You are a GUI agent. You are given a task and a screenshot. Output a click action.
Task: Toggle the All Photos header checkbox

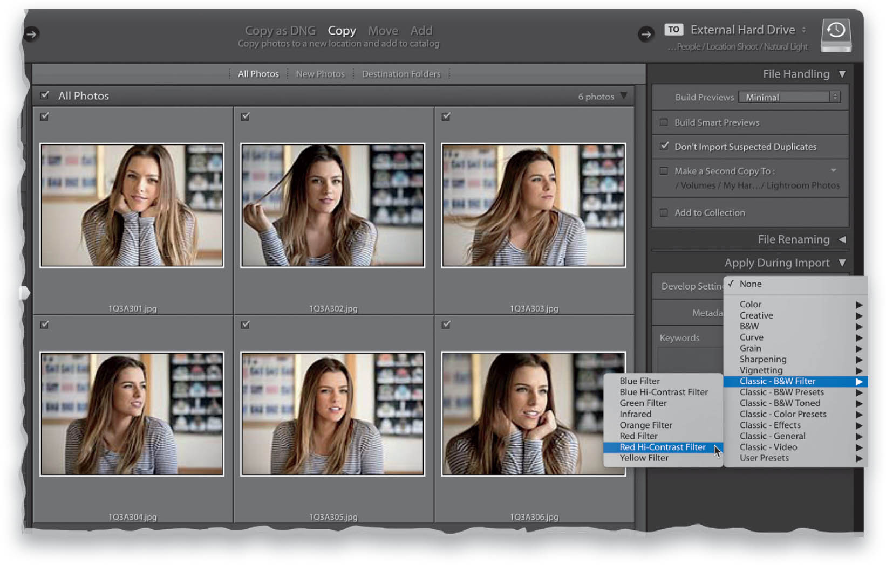(45, 95)
